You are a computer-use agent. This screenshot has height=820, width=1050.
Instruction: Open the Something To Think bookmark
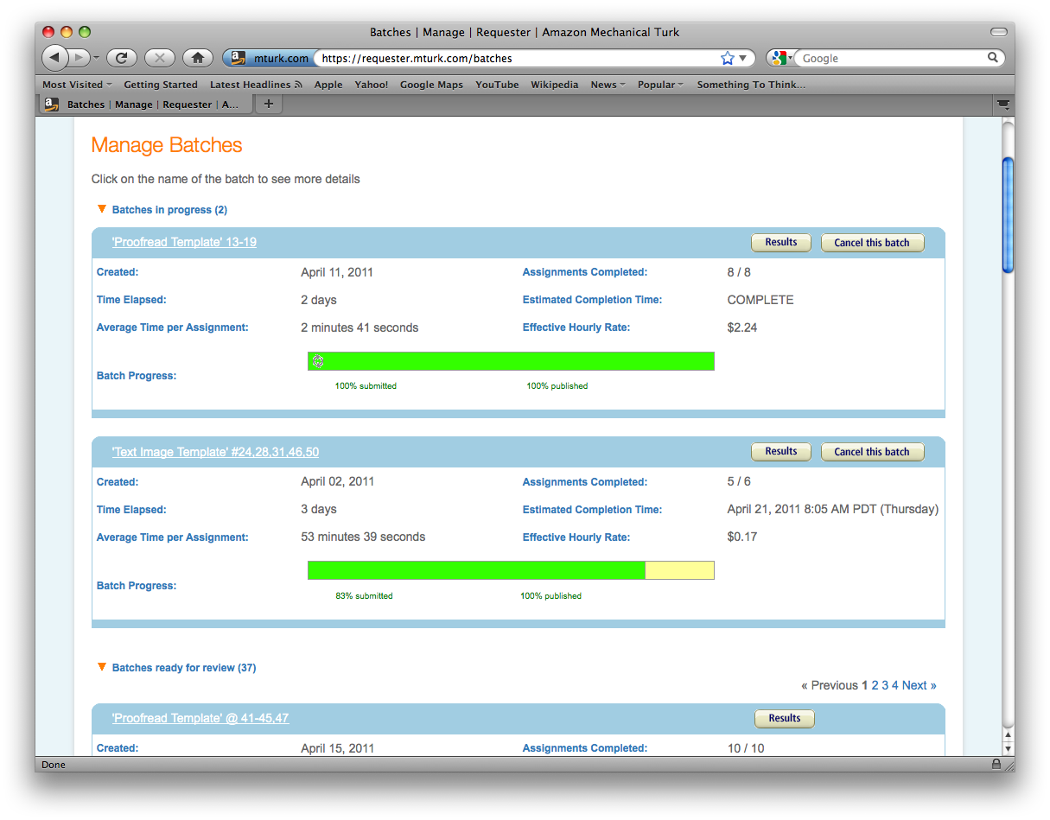[751, 85]
